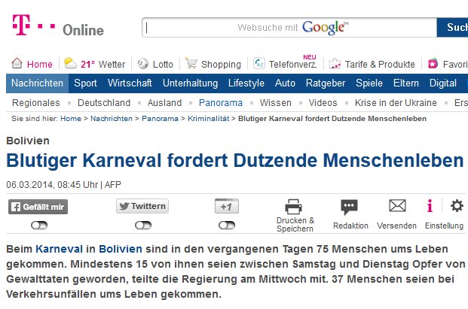
Task: Open the Unterhaltung tab
Action: (x=190, y=83)
